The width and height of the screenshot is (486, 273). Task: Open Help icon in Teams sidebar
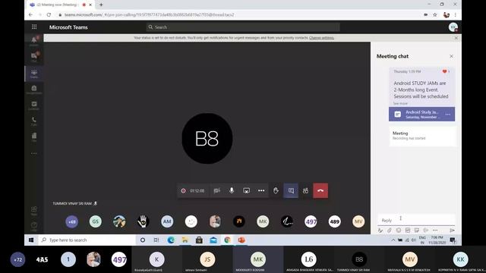[x=34, y=226]
